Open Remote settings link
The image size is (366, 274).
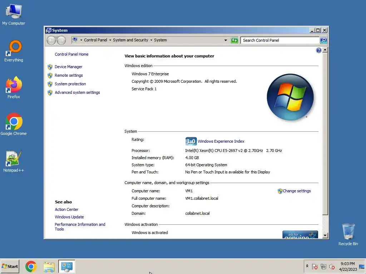pyautogui.click(x=69, y=76)
